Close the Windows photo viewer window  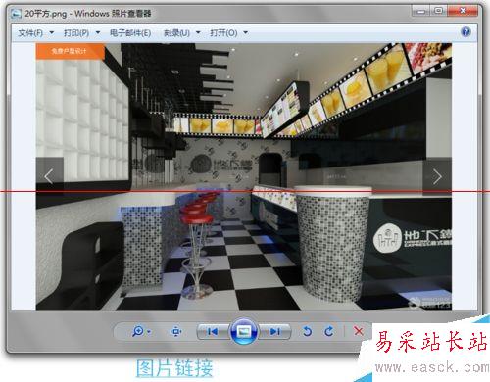click(463, 12)
